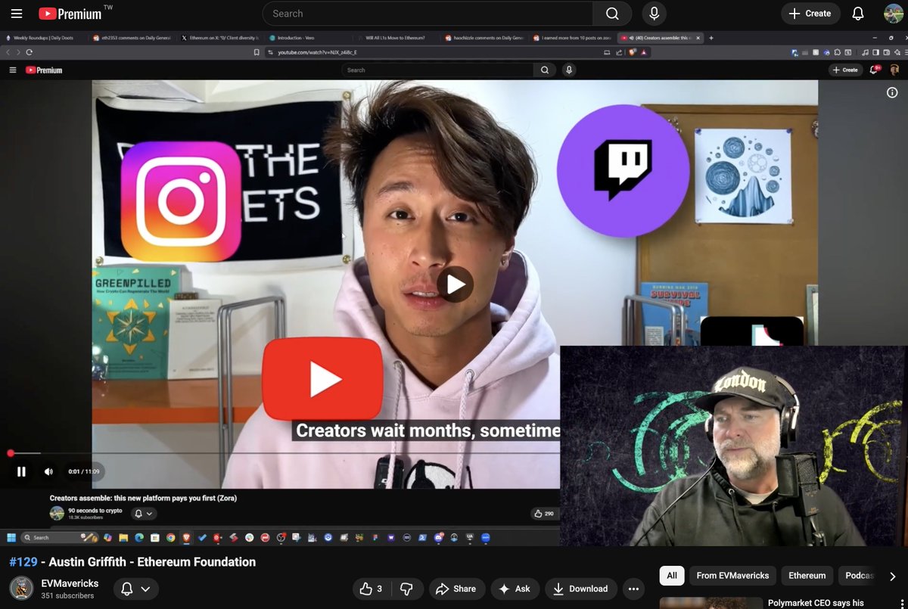Click the small hamburger menu in recorded YouTube
Screen dimensions: 908x609
coord(12,70)
